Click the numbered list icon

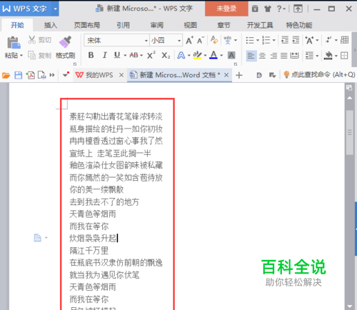click(x=266, y=40)
